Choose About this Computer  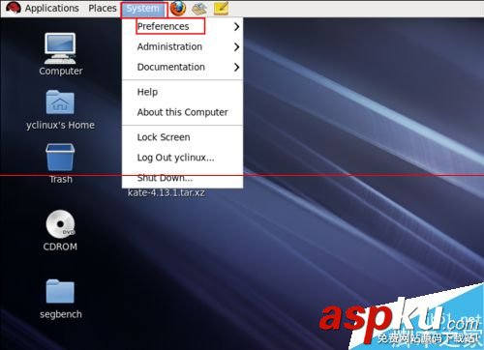click(x=182, y=112)
